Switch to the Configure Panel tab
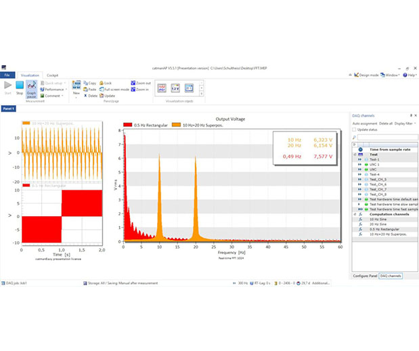Viewport: 419px width, 351px height. point(365,276)
